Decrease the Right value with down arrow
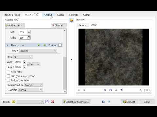This screenshot has height=117, width=157. pos(29,39)
